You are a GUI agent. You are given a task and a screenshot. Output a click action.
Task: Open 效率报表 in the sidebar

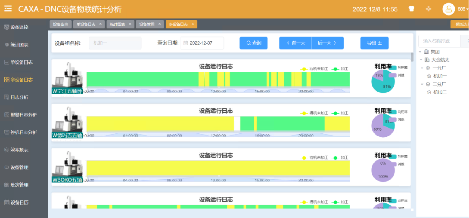pyautogui.click(x=20, y=150)
